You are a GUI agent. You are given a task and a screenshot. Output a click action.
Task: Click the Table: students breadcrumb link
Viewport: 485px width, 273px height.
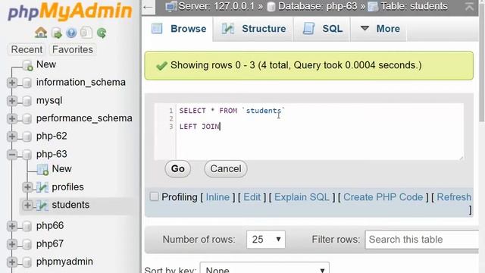pyautogui.click(x=414, y=6)
